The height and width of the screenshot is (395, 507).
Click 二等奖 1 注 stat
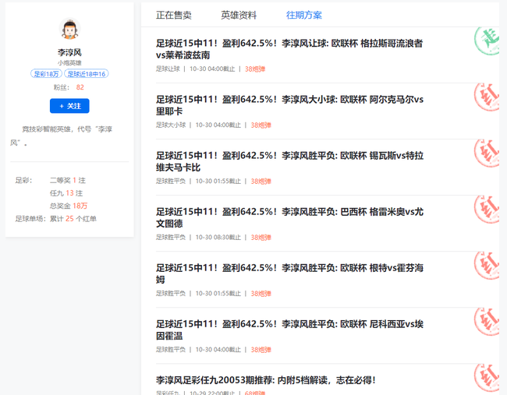pos(68,180)
